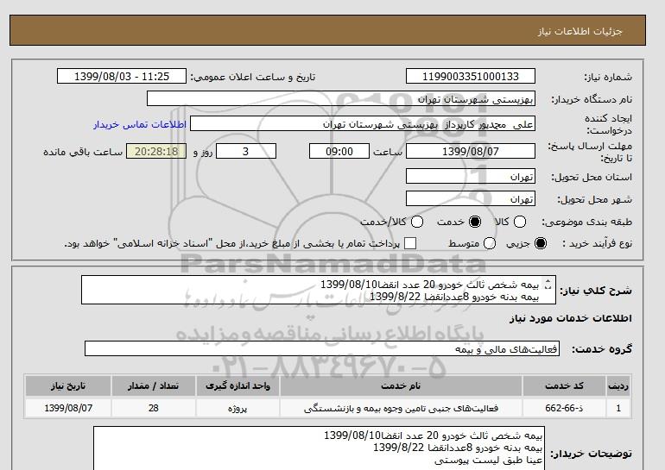This screenshot has height=470, width=665.
Task: Click the شرح کلی نیاز label
Action: click(596, 291)
